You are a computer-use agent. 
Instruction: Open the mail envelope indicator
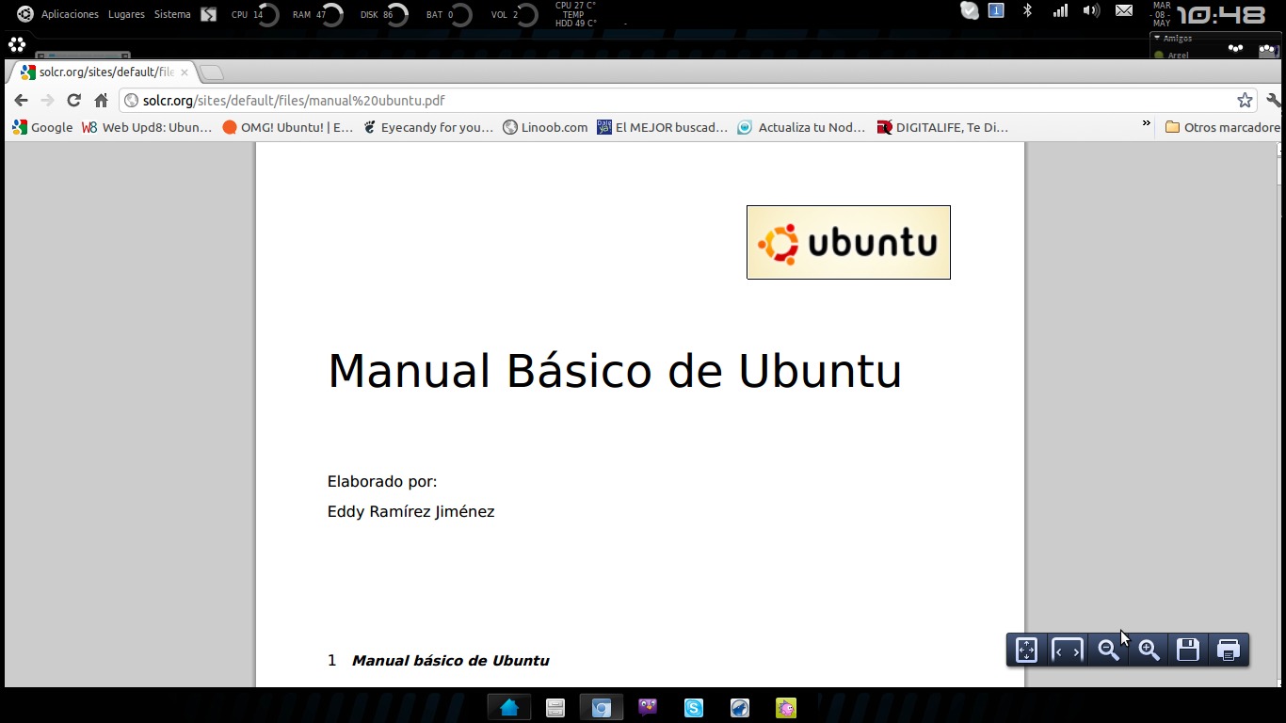[1124, 10]
